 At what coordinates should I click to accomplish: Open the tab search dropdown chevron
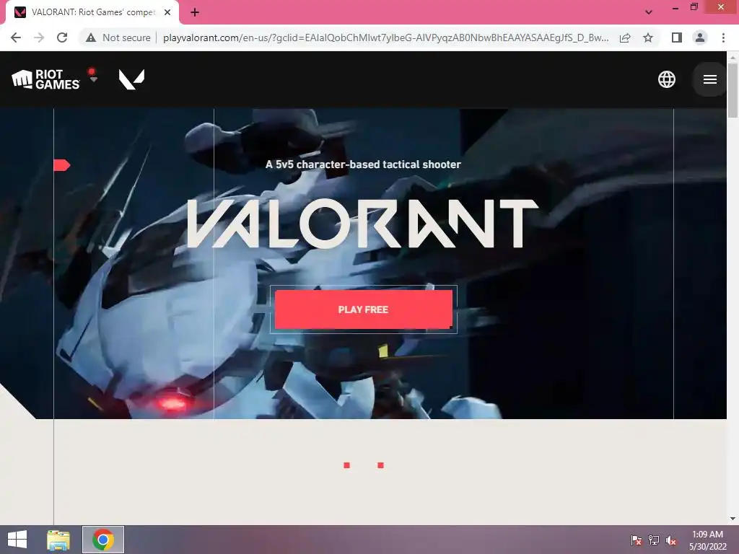649,12
